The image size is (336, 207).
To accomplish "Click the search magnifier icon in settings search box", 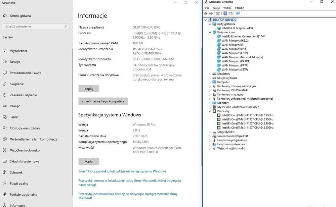I will pos(66,26).
